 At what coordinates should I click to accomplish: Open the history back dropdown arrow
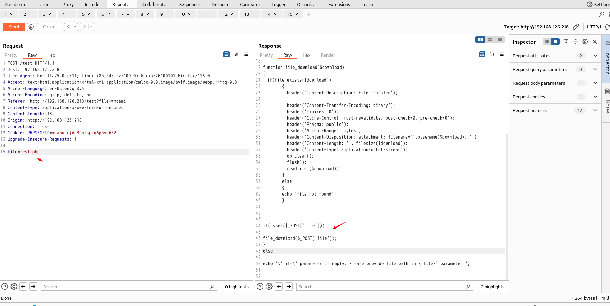[x=75, y=27]
